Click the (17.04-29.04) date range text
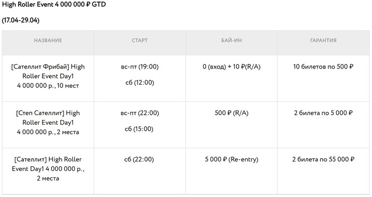Image resolution: width=372 pixels, height=197 pixels. click(x=21, y=20)
